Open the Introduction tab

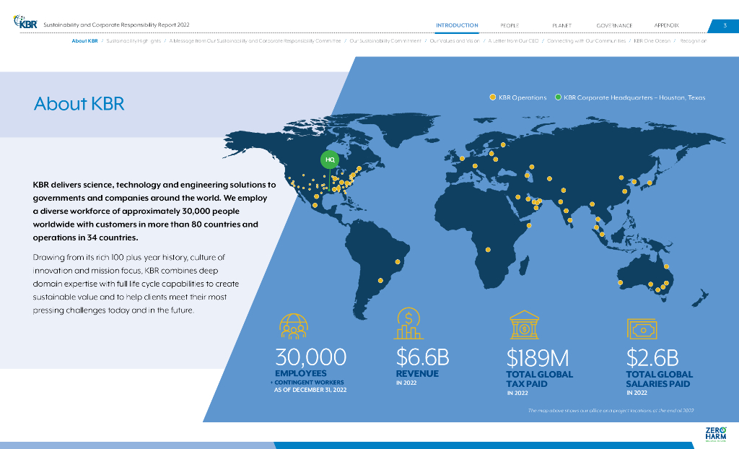point(457,25)
